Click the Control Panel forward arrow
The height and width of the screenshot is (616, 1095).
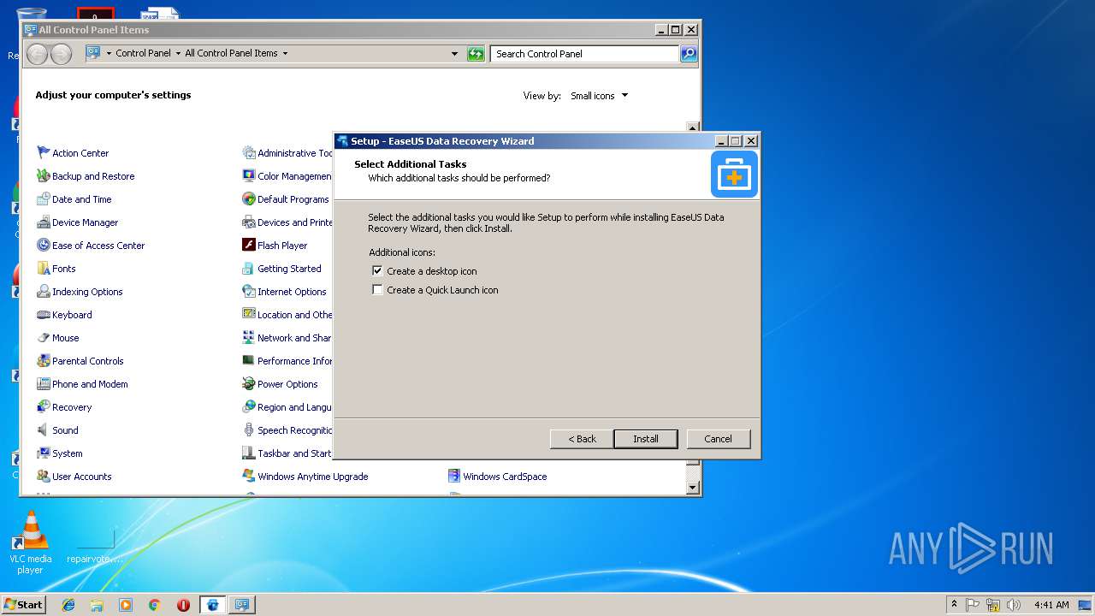[61, 54]
